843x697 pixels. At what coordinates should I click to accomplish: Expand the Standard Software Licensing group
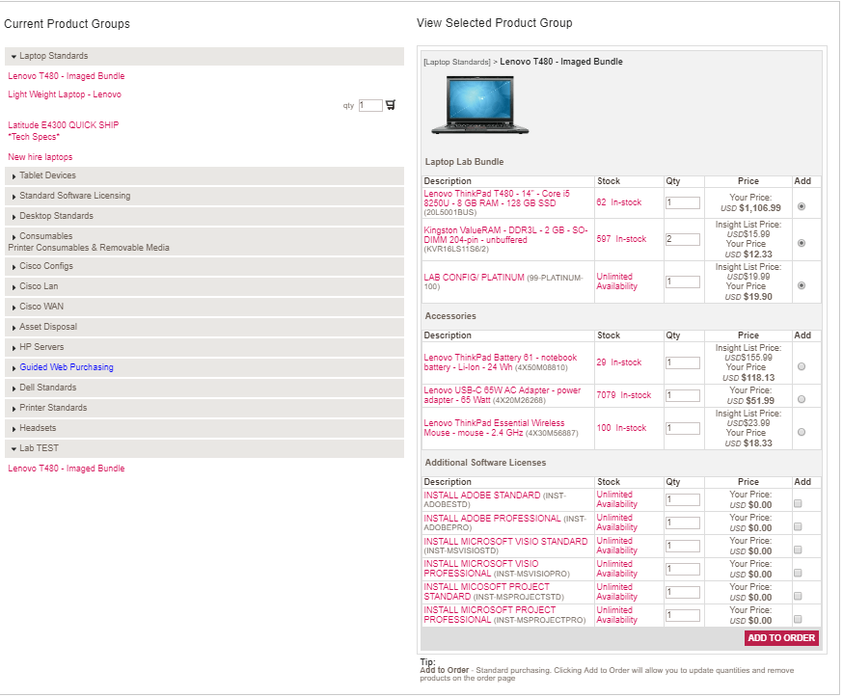(74, 196)
